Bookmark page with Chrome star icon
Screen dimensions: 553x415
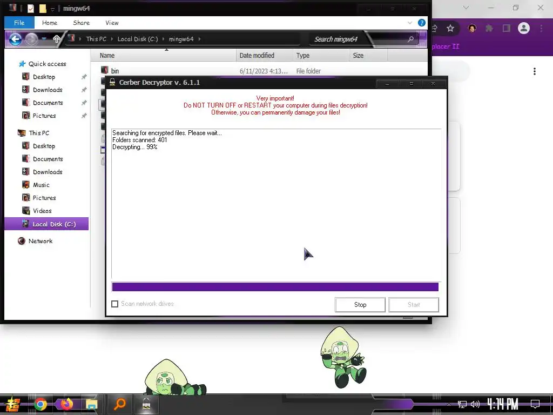tap(450, 28)
